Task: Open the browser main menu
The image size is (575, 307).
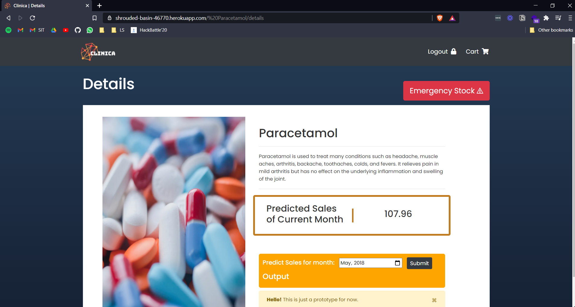Action: tap(570, 18)
